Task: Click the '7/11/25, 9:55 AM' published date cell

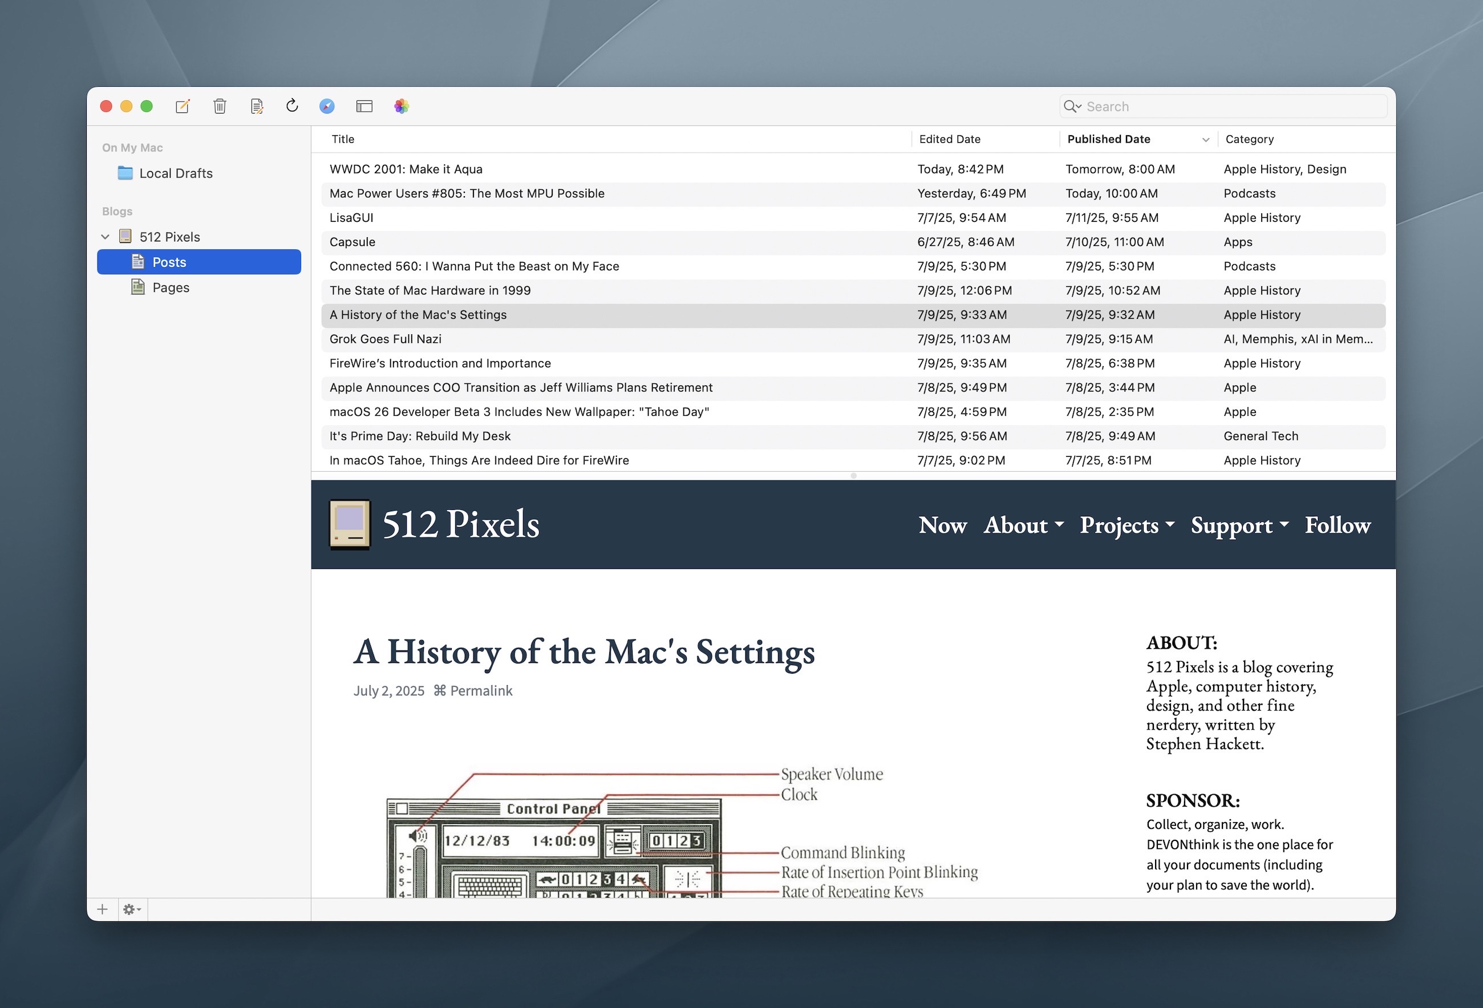Action: (x=1112, y=218)
